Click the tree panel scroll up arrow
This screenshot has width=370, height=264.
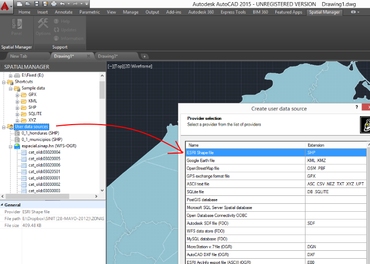[x=102, y=76]
